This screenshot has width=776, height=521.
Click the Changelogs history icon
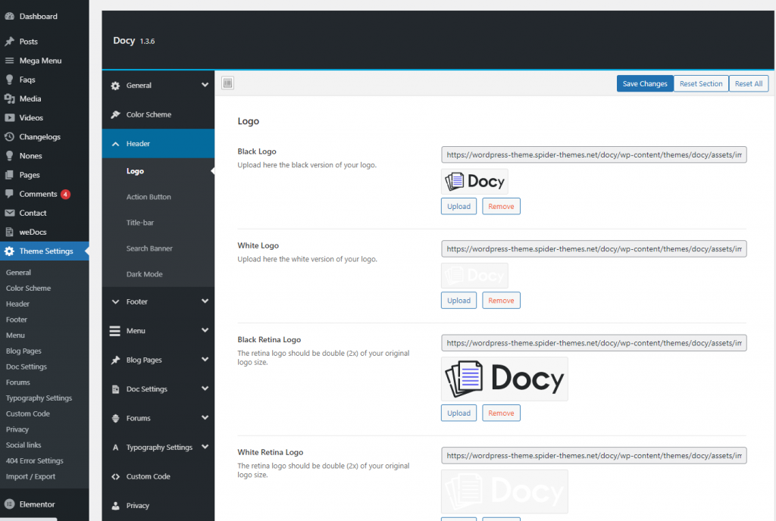click(x=9, y=136)
